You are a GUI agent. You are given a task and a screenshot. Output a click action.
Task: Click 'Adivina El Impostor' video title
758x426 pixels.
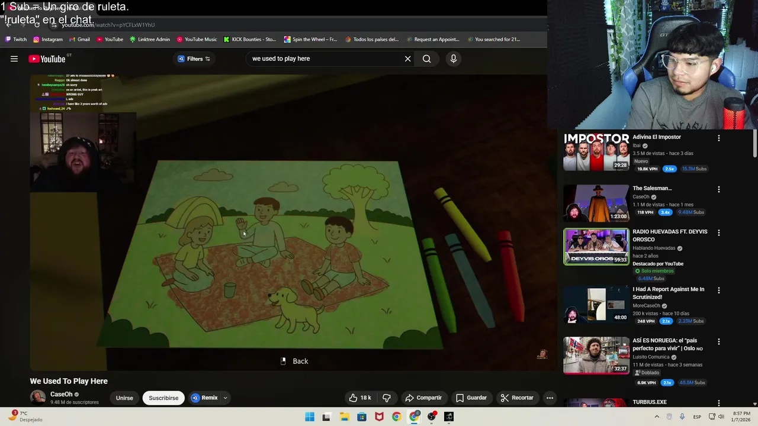coord(657,137)
